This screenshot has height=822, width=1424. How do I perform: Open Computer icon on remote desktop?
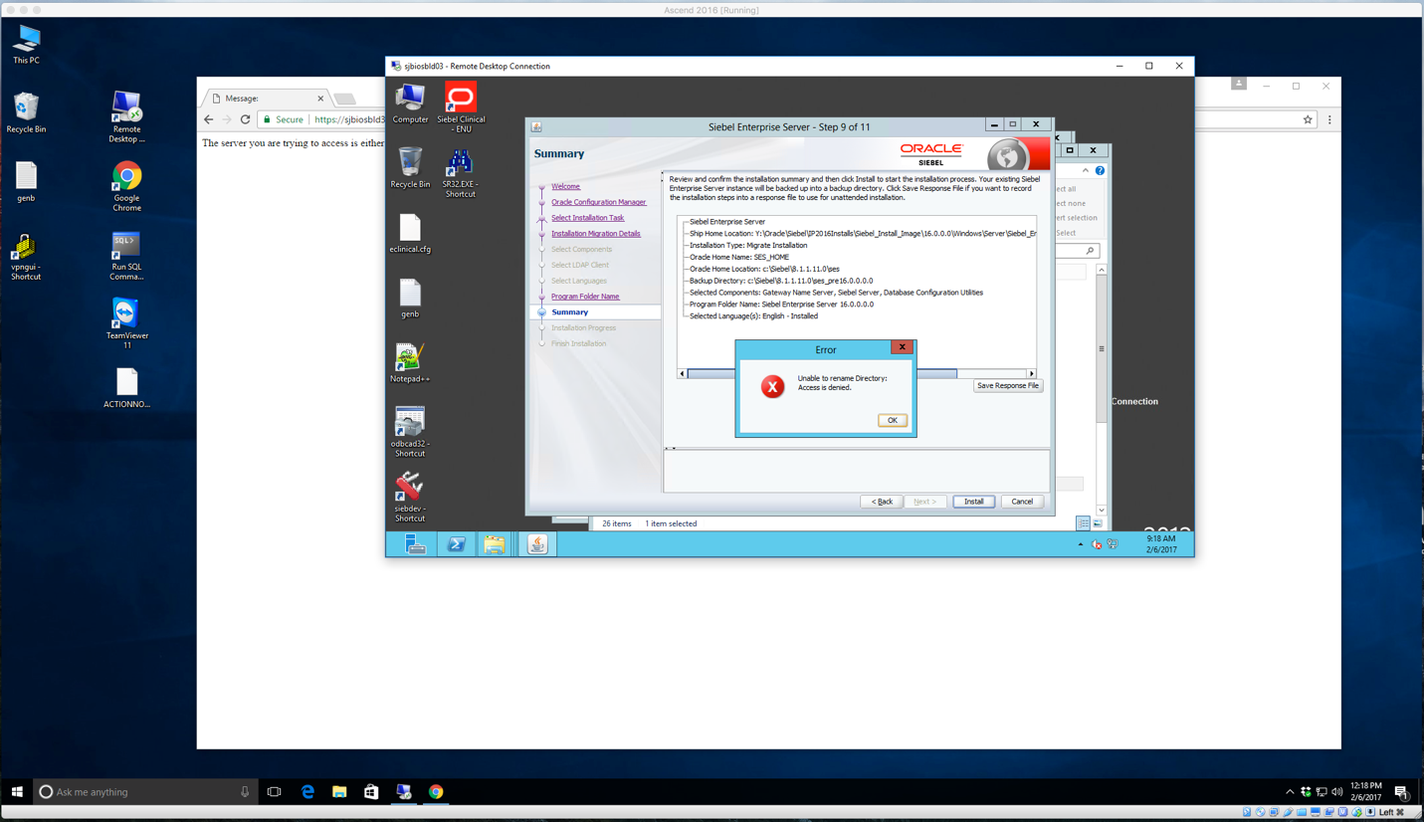(410, 103)
